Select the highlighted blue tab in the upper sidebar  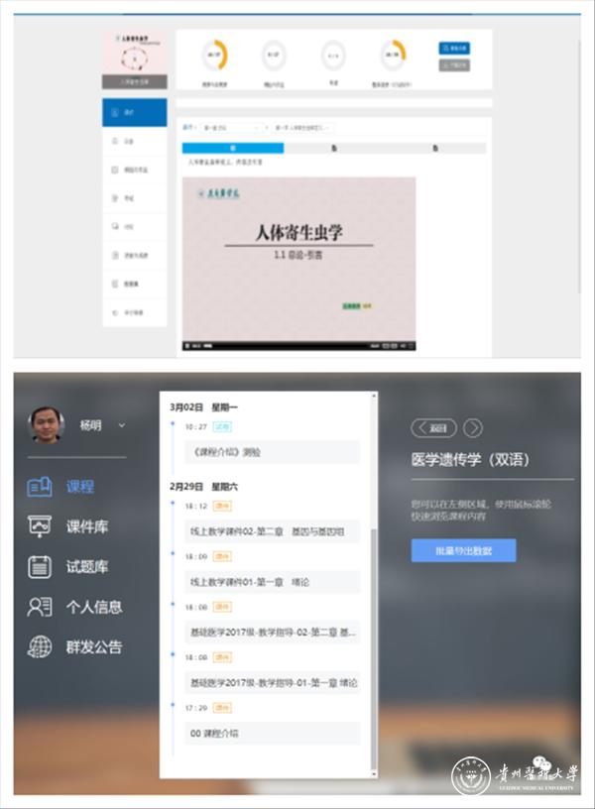coord(135,113)
